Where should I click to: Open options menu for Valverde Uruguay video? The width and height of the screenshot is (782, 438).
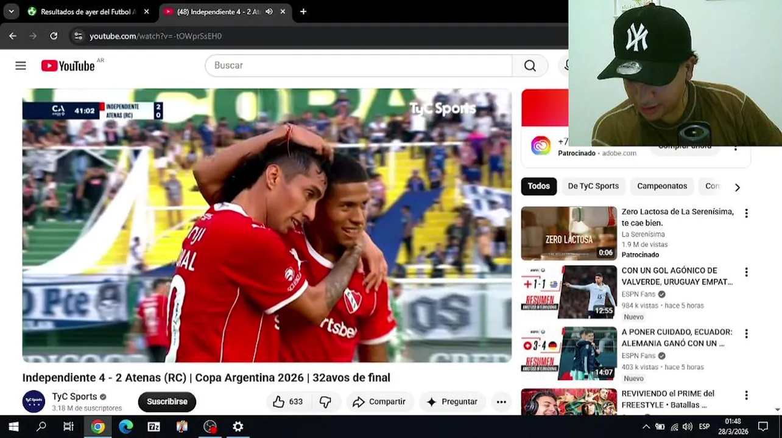746,272
